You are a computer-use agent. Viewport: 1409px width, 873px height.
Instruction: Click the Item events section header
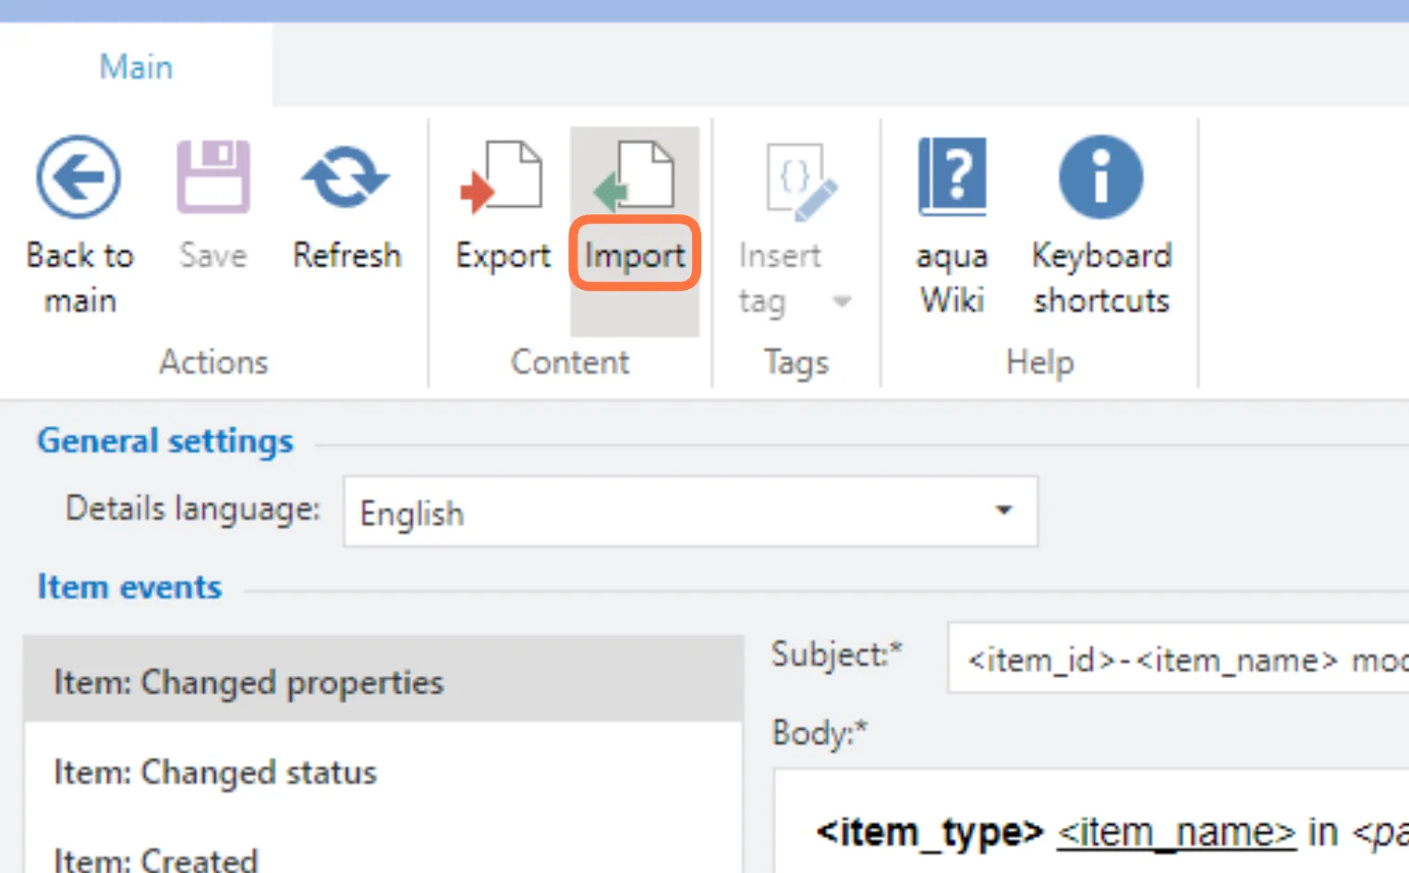129,587
